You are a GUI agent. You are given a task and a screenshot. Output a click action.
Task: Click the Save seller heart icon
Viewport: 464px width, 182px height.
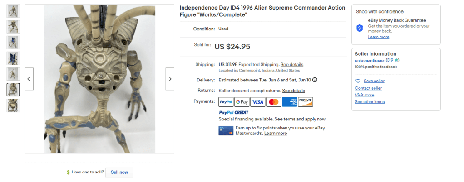pos(358,81)
